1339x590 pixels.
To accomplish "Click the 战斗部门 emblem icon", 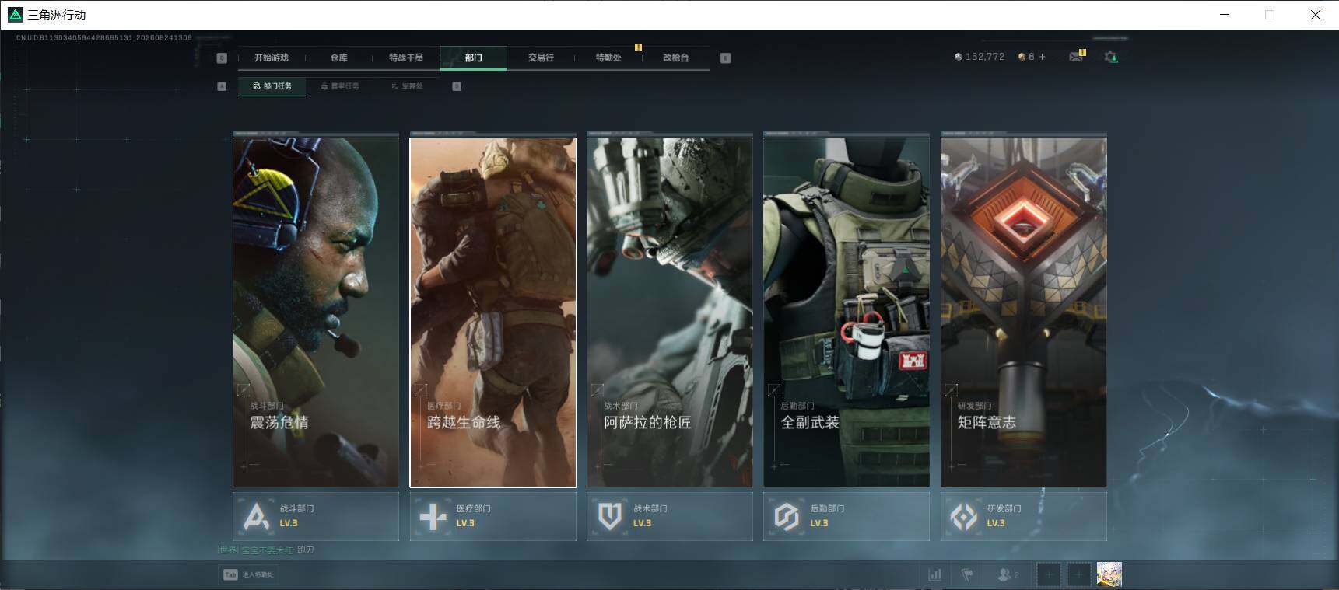I will pyautogui.click(x=256, y=516).
